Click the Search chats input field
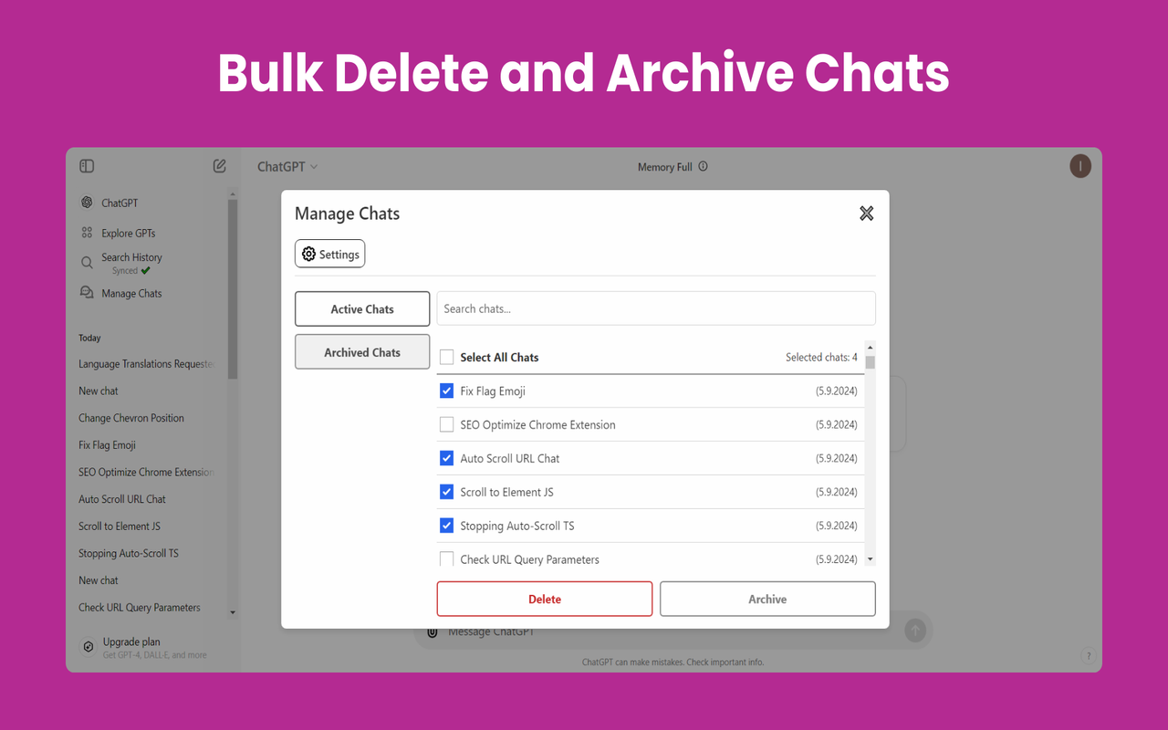1168x730 pixels. pyautogui.click(x=656, y=308)
